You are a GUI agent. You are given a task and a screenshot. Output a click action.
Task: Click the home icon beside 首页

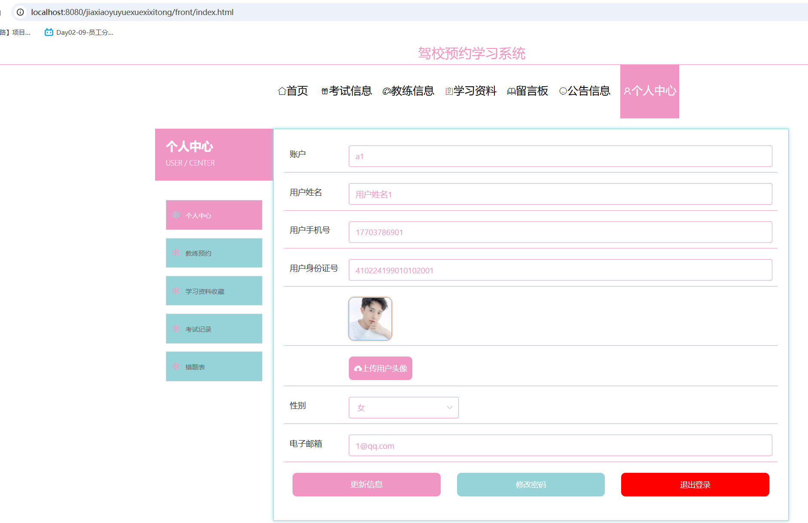282,91
